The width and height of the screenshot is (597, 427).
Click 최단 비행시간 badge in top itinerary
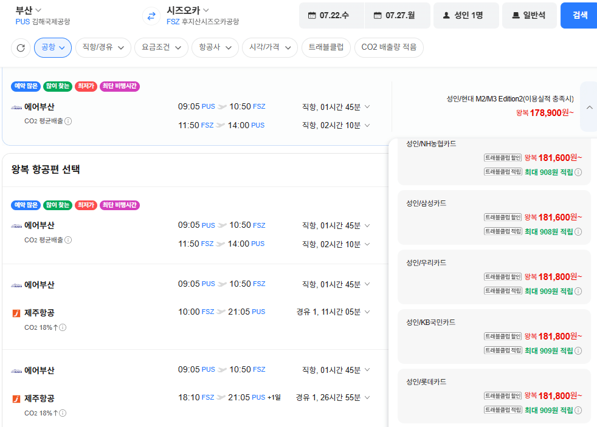coord(120,86)
